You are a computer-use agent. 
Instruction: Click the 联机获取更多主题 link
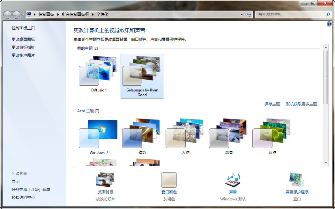(x=301, y=104)
